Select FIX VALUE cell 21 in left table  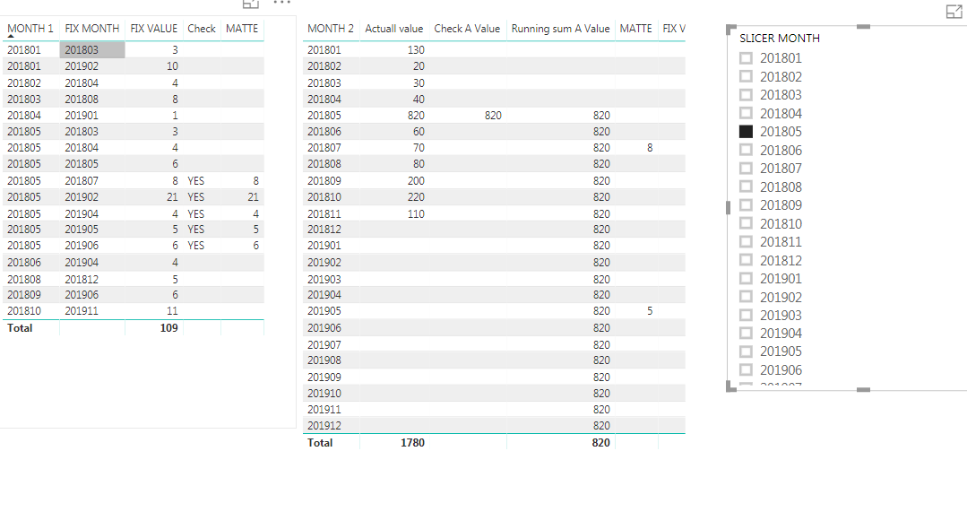(x=172, y=197)
